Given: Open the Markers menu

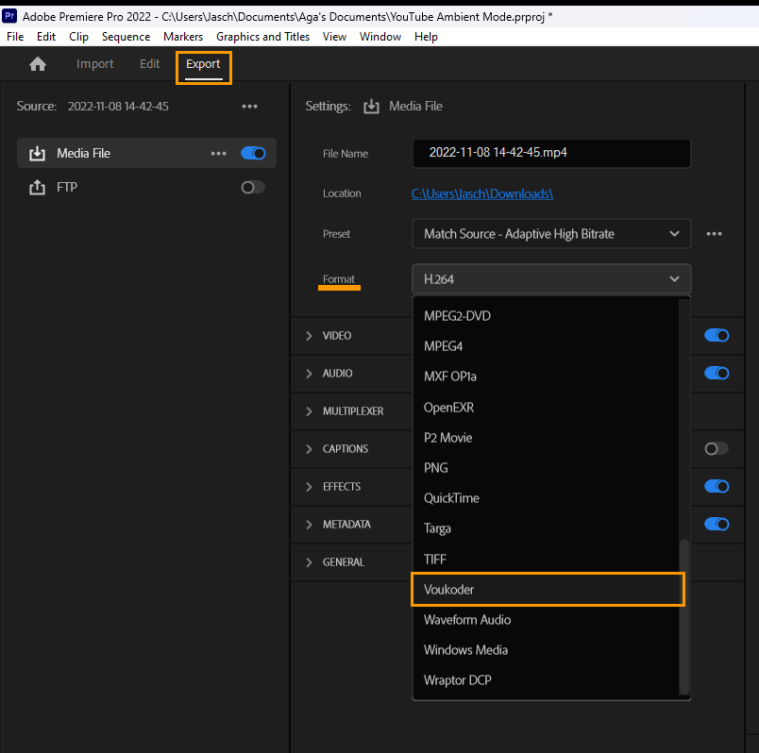Looking at the screenshot, I should click(183, 37).
